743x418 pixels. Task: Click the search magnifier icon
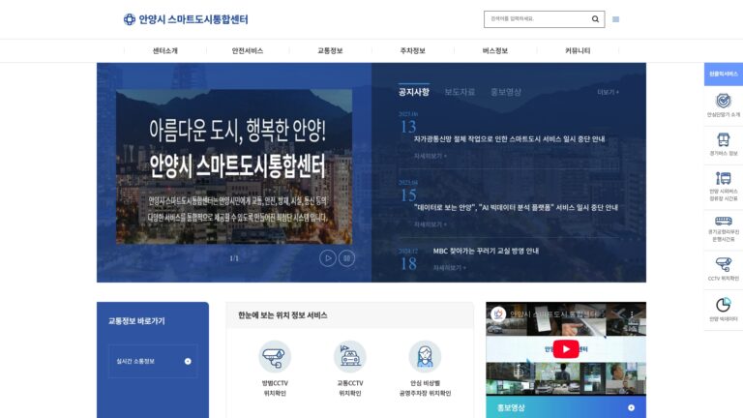[x=595, y=19]
